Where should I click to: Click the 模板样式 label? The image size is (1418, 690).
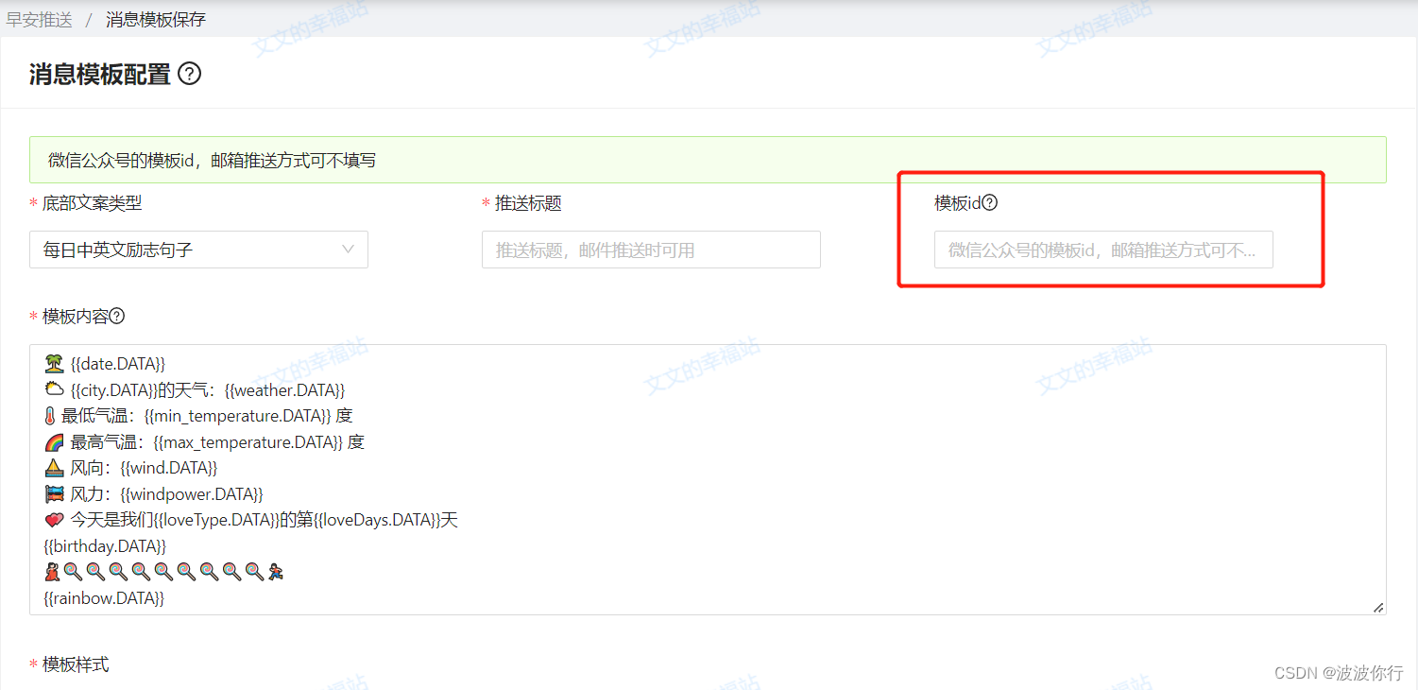(x=76, y=664)
